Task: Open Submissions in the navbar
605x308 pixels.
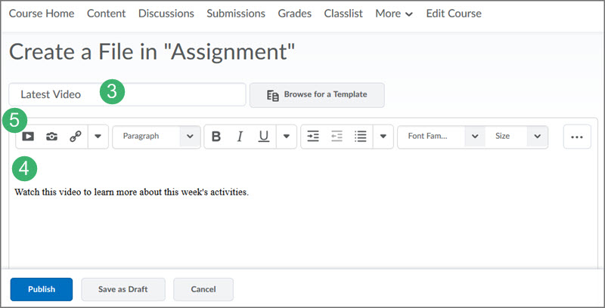Action: tap(236, 14)
